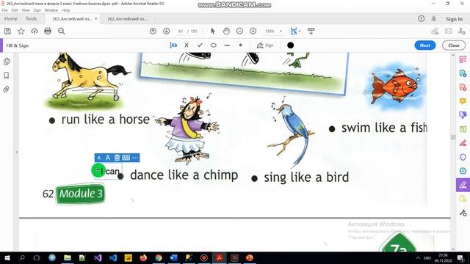Viewport: 470px width, 264px height.
Task: Click the blue Next button
Action: pyautogui.click(x=425, y=45)
